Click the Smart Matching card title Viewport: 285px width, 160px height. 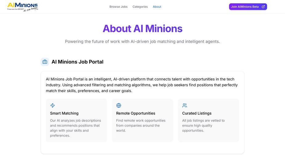click(64, 113)
